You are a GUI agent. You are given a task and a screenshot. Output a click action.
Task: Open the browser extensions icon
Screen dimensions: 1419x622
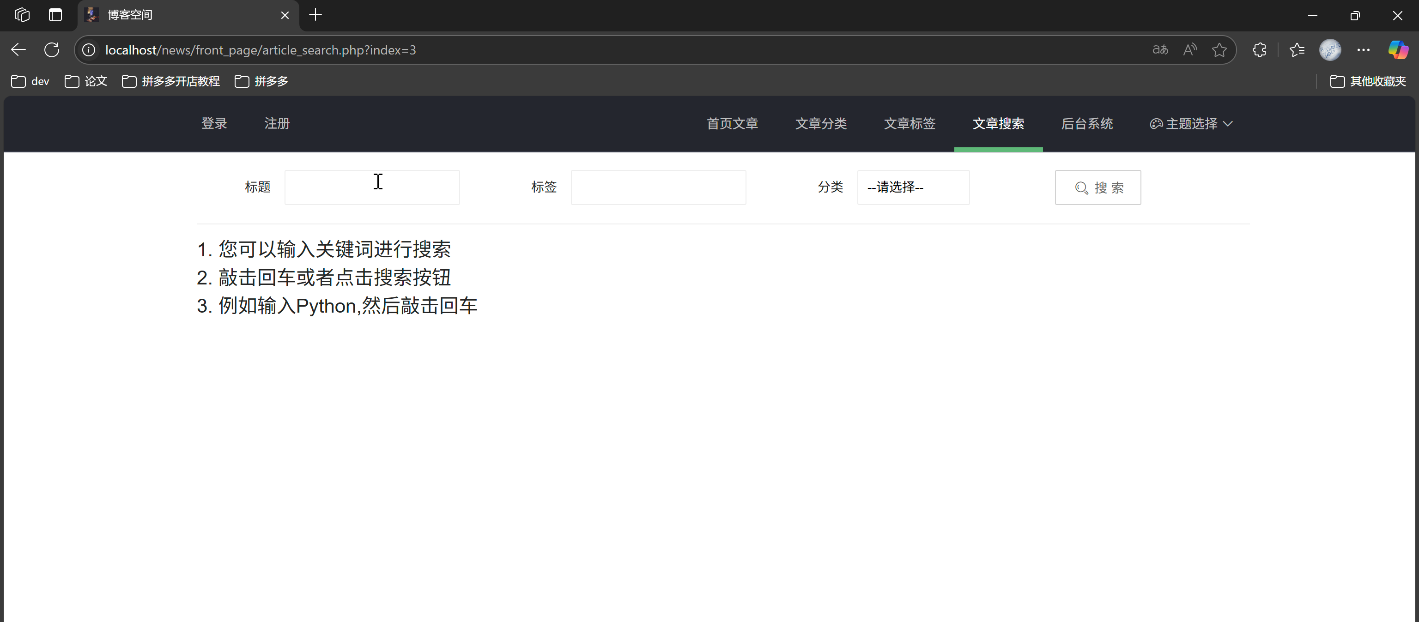coord(1259,50)
